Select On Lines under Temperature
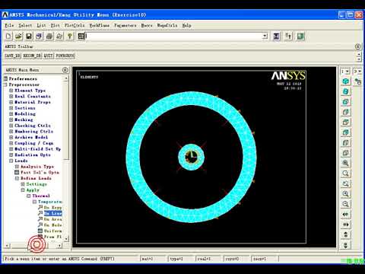 (53, 213)
